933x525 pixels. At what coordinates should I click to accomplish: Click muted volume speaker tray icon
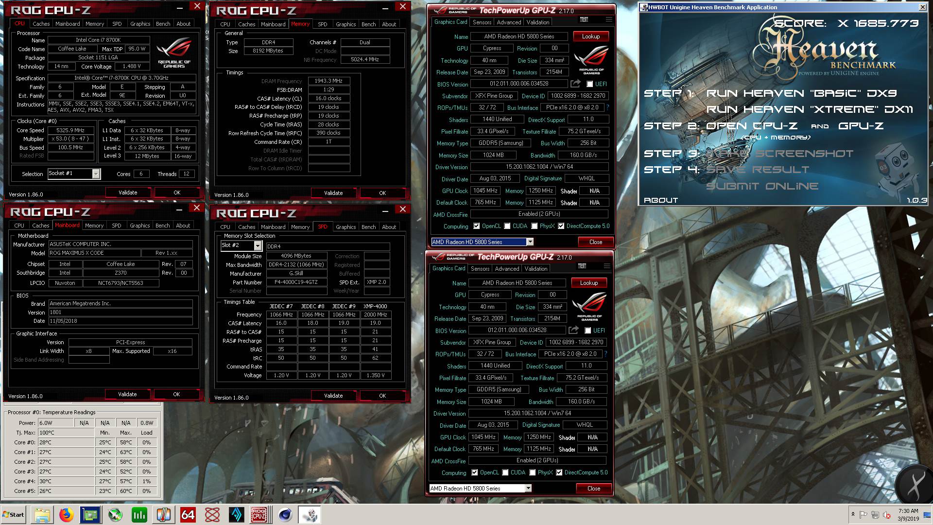886,515
